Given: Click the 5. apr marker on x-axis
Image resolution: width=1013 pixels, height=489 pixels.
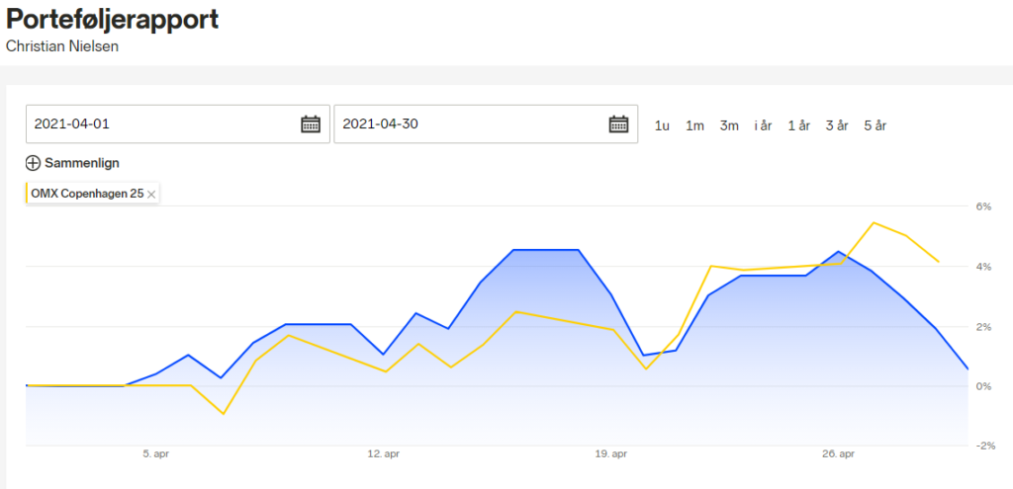Looking at the screenshot, I should (x=155, y=454).
